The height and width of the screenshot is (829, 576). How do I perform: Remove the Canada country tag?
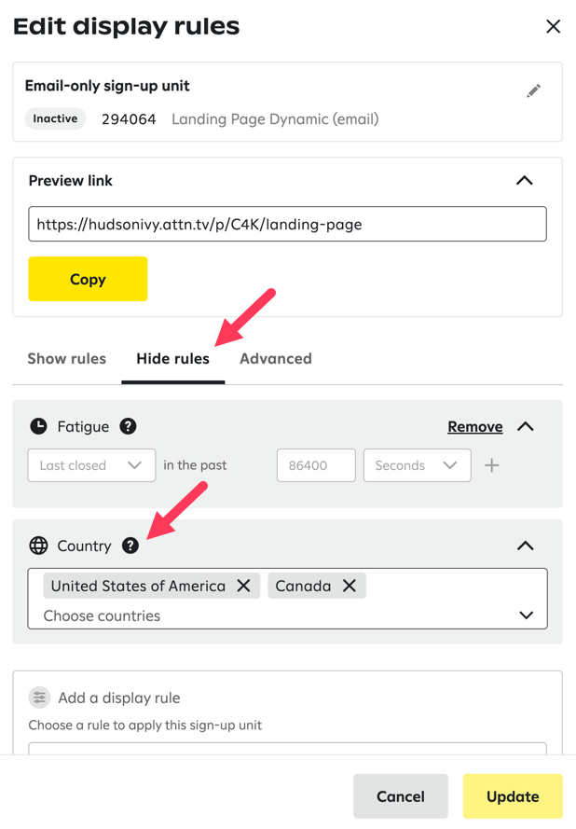(350, 586)
